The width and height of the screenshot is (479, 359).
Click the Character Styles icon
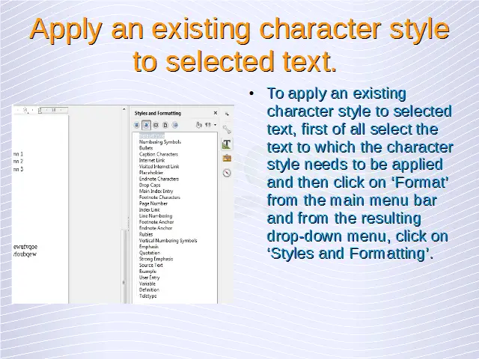(147, 125)
